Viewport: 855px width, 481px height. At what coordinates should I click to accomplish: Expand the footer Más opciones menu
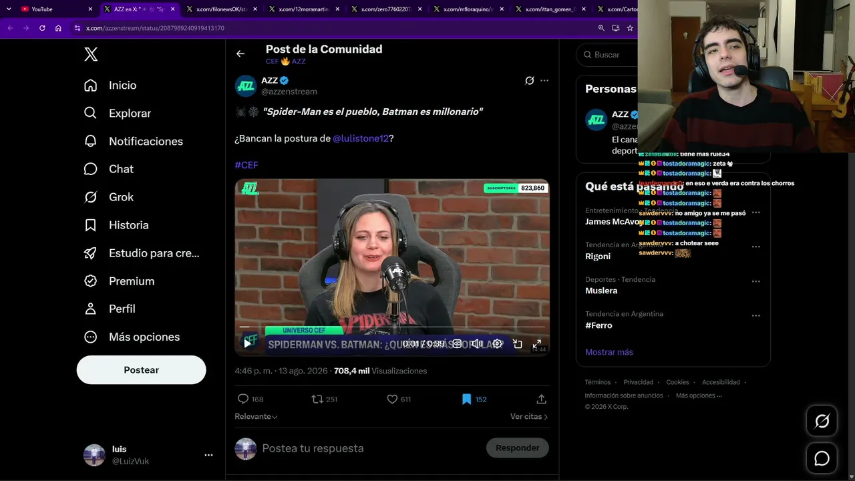point(699,395)
